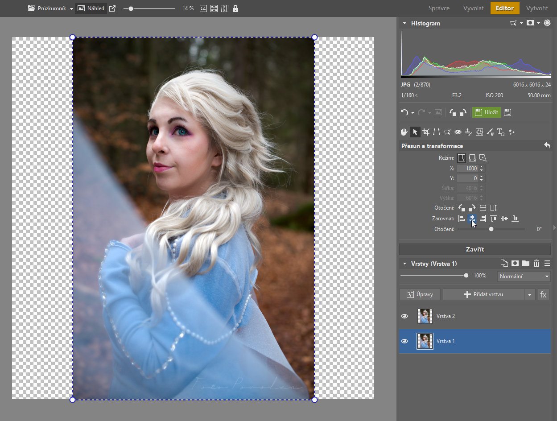Screen dimensions: 557x421
Task: Open the Přidat vrstvu dropdown arrow
Action: (x=529, y=294)
